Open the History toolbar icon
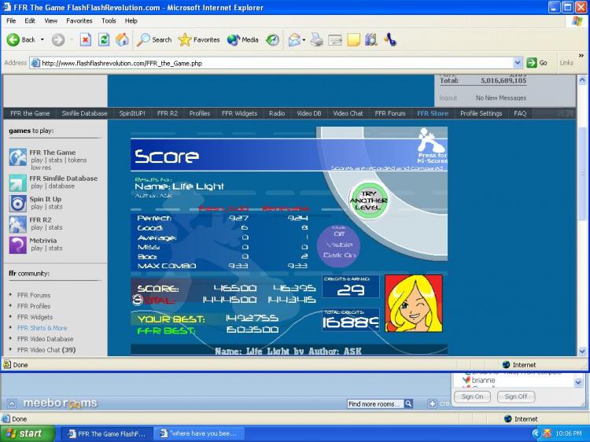This screenshot has width=590, height=442. (x=272, y=39)
